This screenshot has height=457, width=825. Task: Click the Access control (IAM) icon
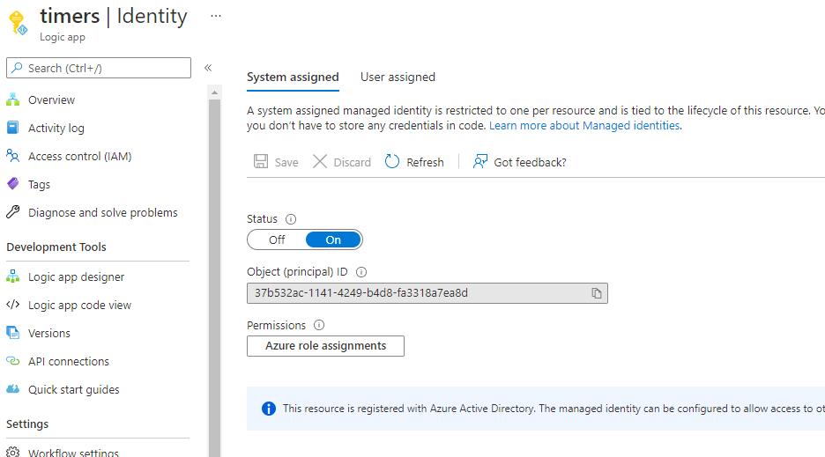coord(12,156)
